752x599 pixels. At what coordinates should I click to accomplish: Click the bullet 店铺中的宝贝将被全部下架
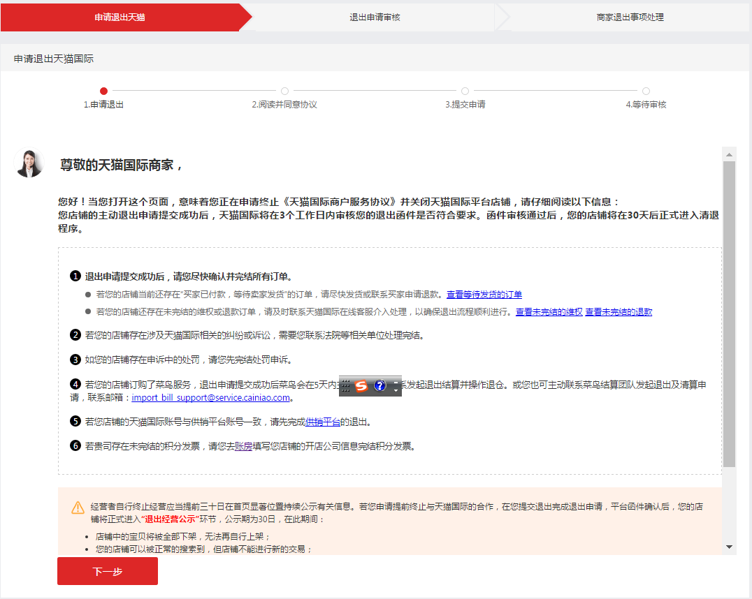(x=182, y=537)
